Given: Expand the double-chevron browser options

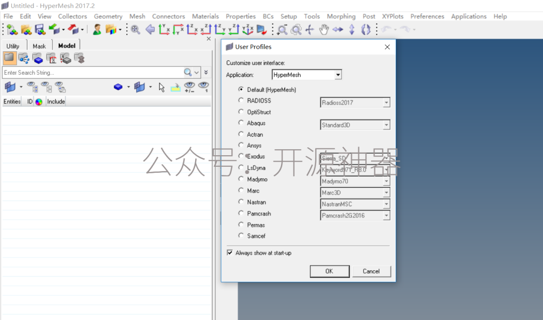Looking at the screenshot, I should (206, 72).
